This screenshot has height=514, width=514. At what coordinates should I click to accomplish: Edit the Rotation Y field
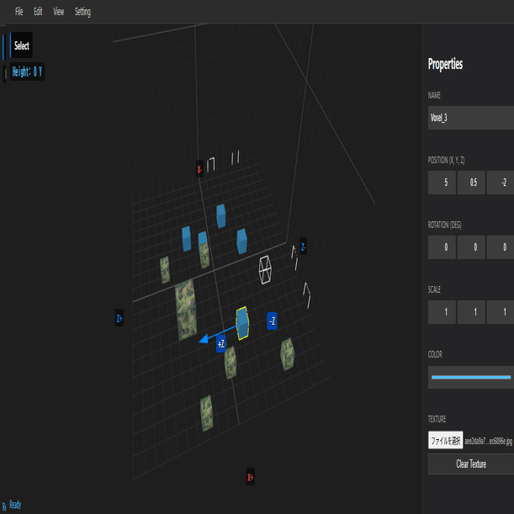click(x=471, y=247)
